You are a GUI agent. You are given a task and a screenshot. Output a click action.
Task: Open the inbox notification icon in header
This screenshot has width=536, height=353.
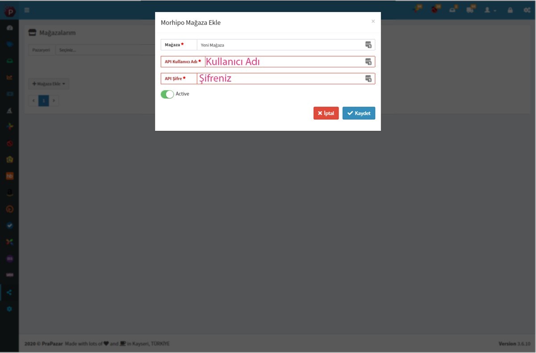click(x=453, y=9)
